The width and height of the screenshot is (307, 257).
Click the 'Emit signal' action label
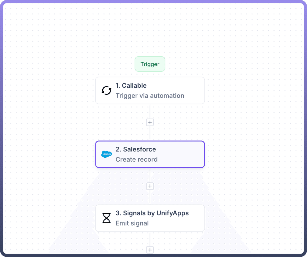[x=132, y=223]
